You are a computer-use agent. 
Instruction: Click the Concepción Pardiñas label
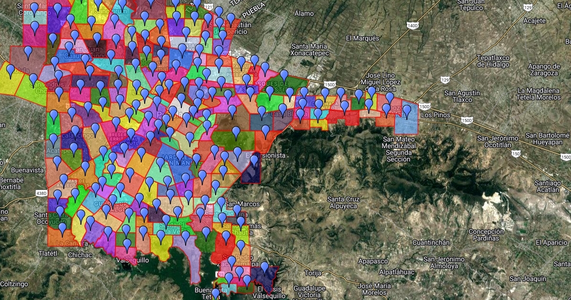click(x=486, y=235)
